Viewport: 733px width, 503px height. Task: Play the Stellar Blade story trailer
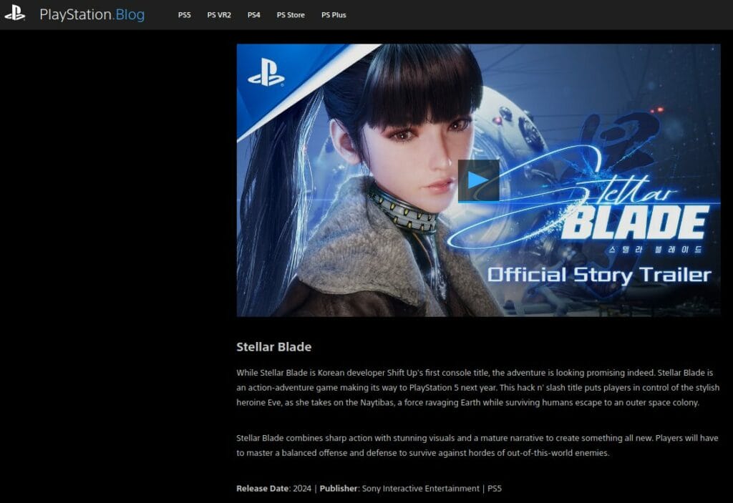(478, 180)
